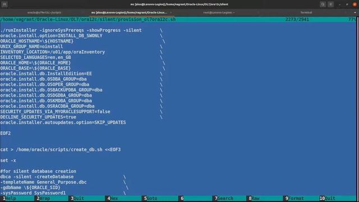The width and height of the screenshot is (359, 202).
Task: Click the OSRACDBA_GROUP=dba line
Action: pyautogui.click(x=47, y=106)
